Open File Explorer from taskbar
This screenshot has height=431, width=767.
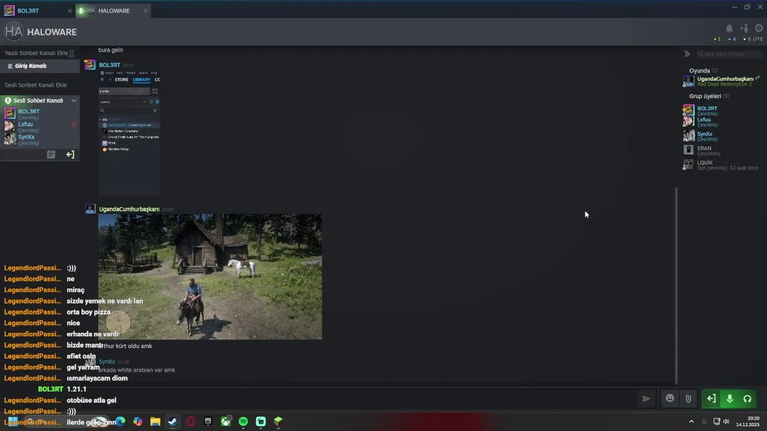click(155, 421)
